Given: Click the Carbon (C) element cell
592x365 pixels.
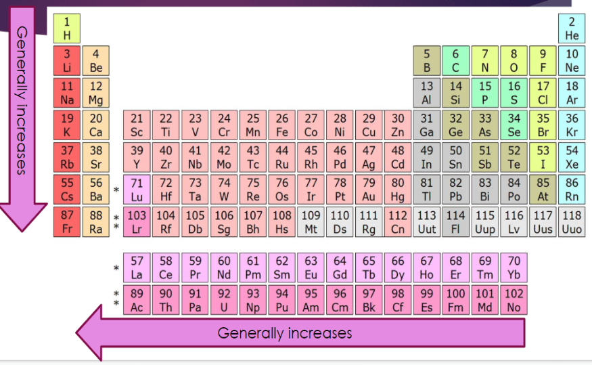Looking at the screenshot, I should (x=455, y=61).
